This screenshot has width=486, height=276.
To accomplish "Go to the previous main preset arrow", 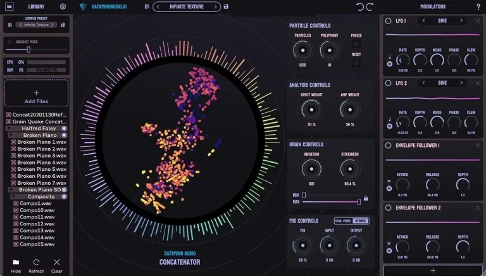I will pos(158,6).
